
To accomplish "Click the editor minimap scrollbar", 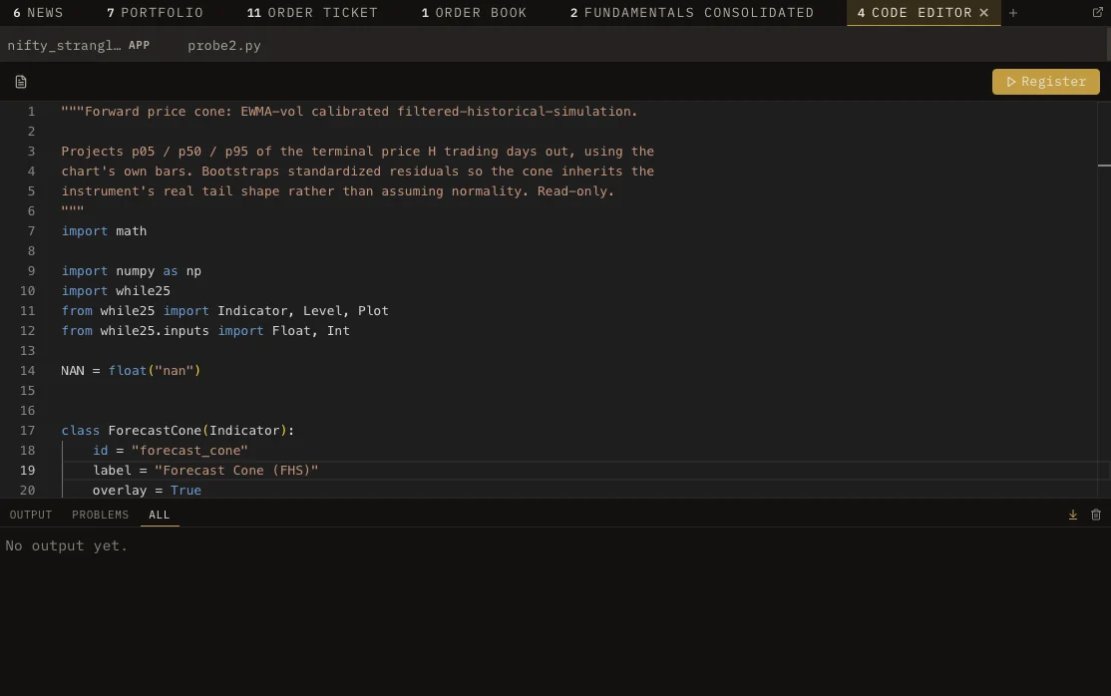I will 1103,299.
